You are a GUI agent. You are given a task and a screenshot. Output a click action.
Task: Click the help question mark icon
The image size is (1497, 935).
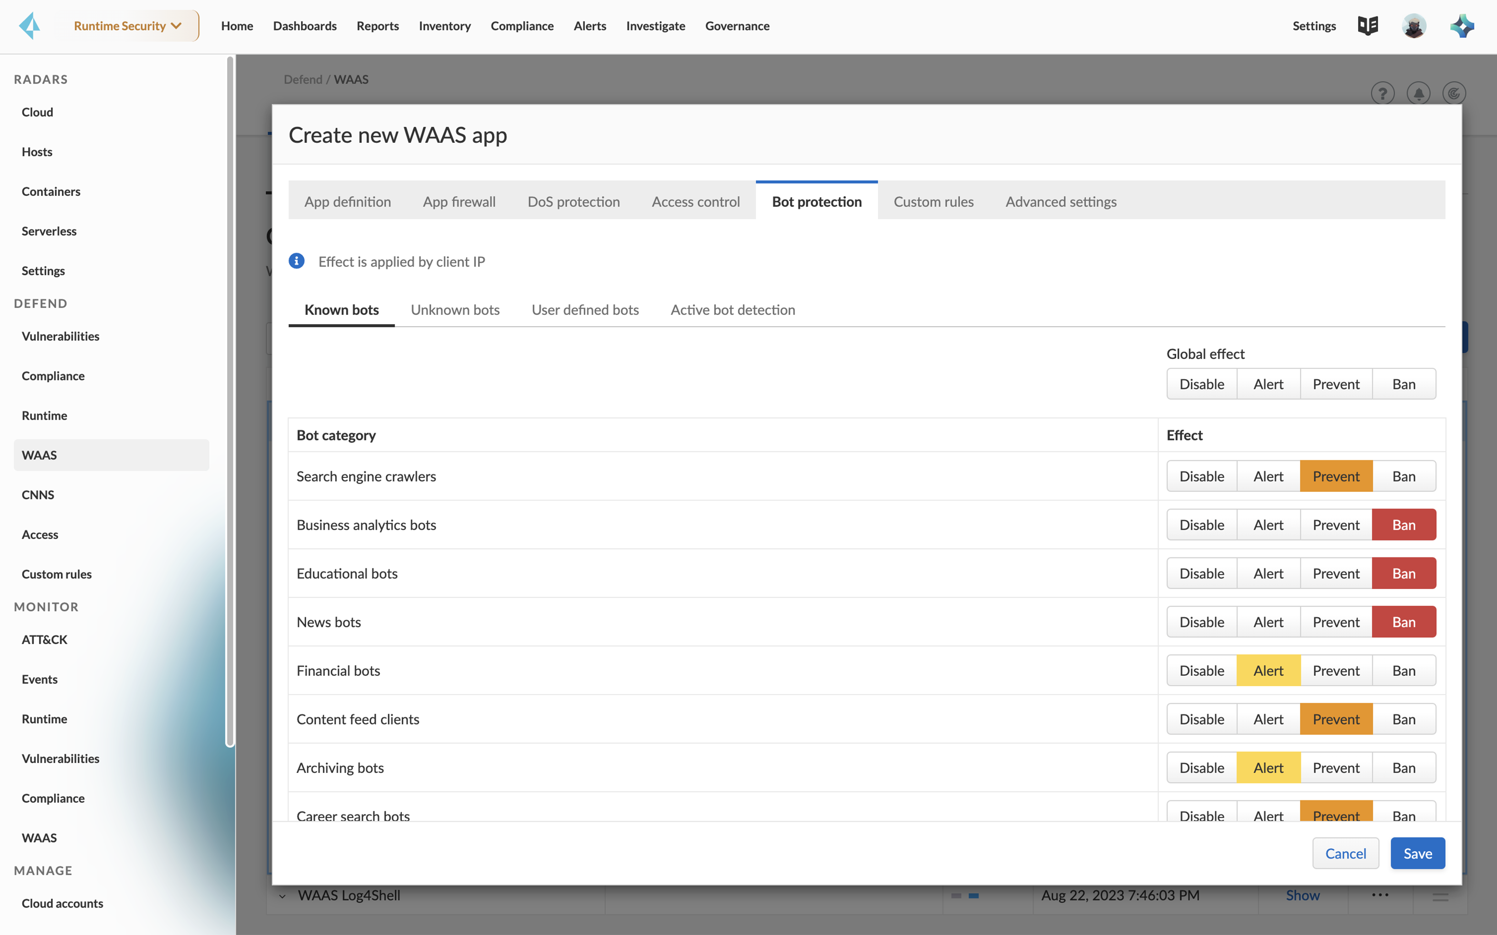(x=1383, y=94)
